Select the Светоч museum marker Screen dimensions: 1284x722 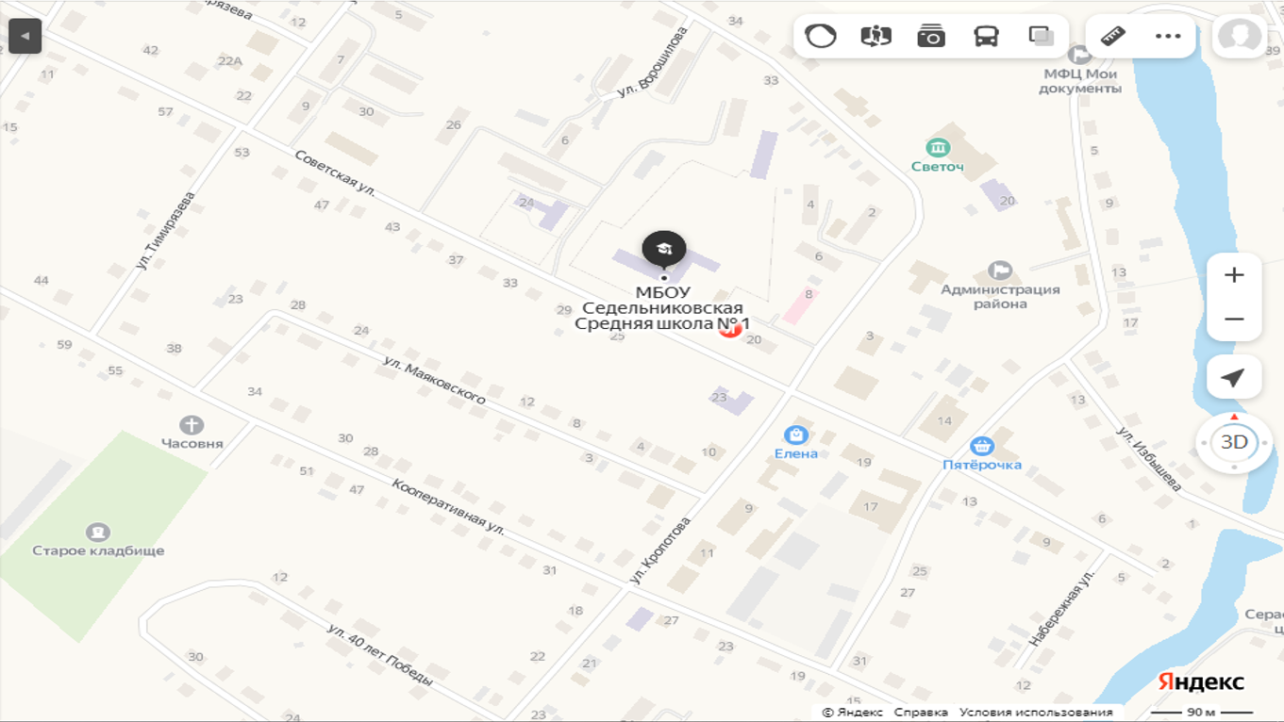pyautogui.click(x=938, y=147)
